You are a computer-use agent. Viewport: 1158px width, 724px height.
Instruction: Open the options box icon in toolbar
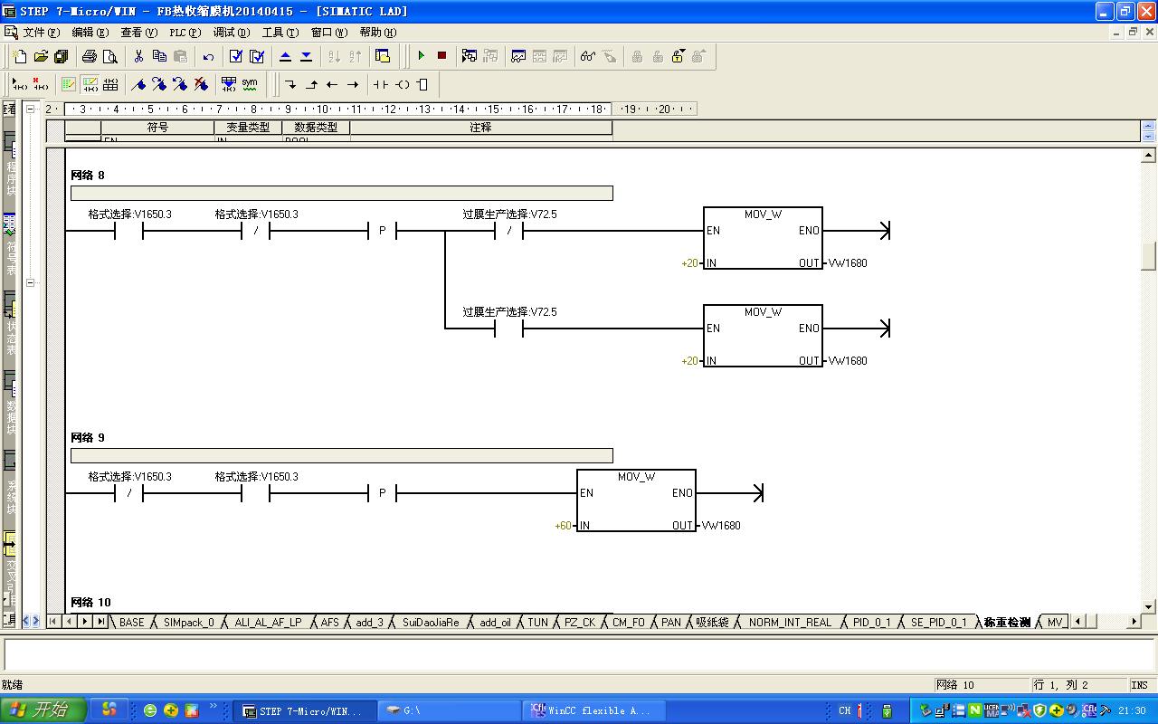383,56
